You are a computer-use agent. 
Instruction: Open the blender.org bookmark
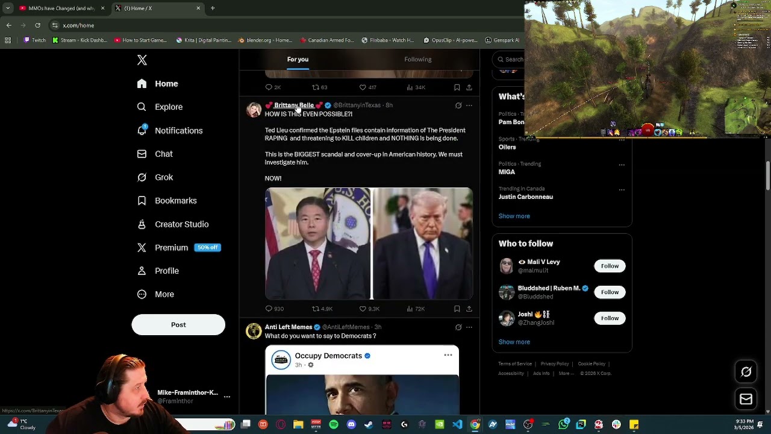(265, 40)
